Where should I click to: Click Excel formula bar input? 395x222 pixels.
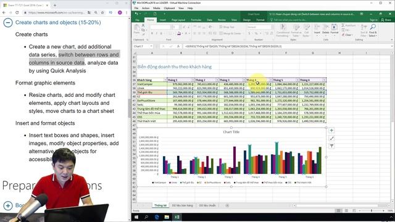[286, 46]
